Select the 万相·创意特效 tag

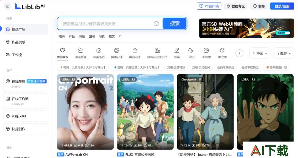coord(176,67)
